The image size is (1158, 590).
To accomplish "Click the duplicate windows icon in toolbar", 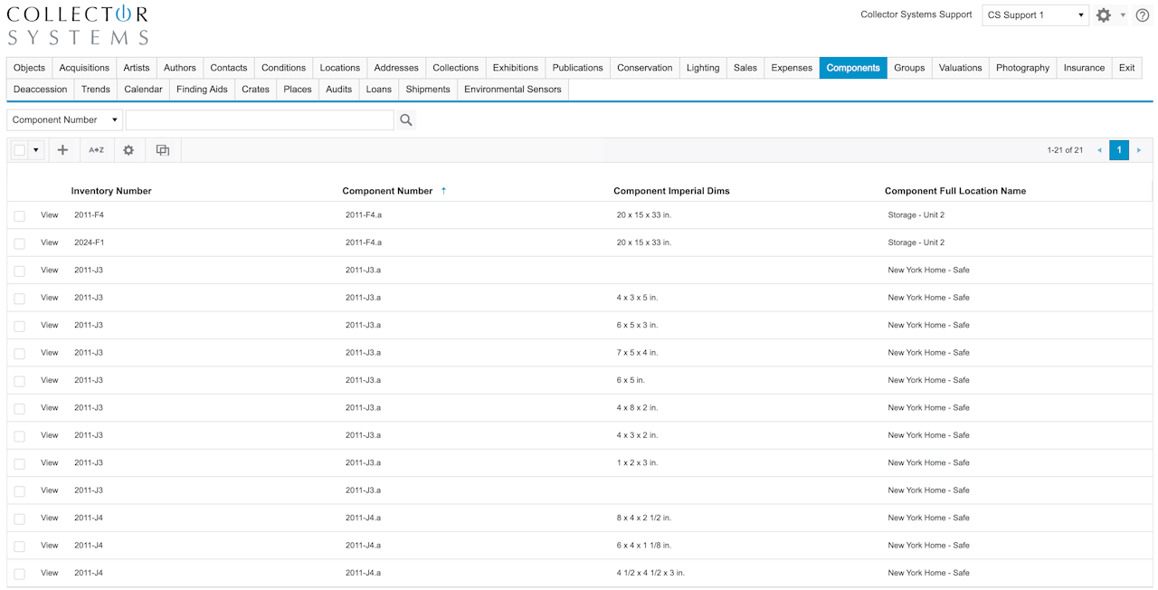I will coord(163,150).
